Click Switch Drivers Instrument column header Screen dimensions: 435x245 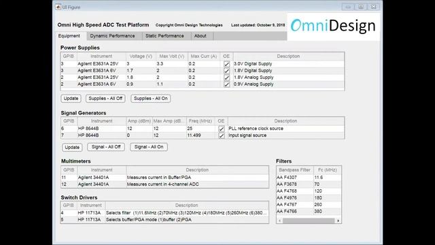[x=90, y=206]
